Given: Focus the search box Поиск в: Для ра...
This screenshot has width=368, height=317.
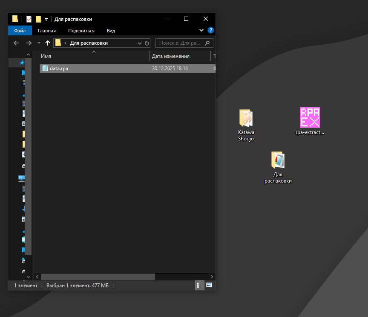Looking at the screenshot, I should tap(184, 43).
